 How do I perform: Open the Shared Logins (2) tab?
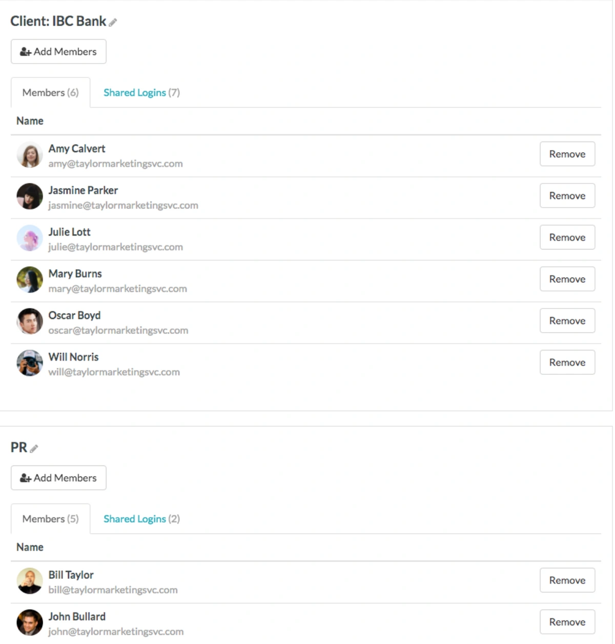coord(141,519)
